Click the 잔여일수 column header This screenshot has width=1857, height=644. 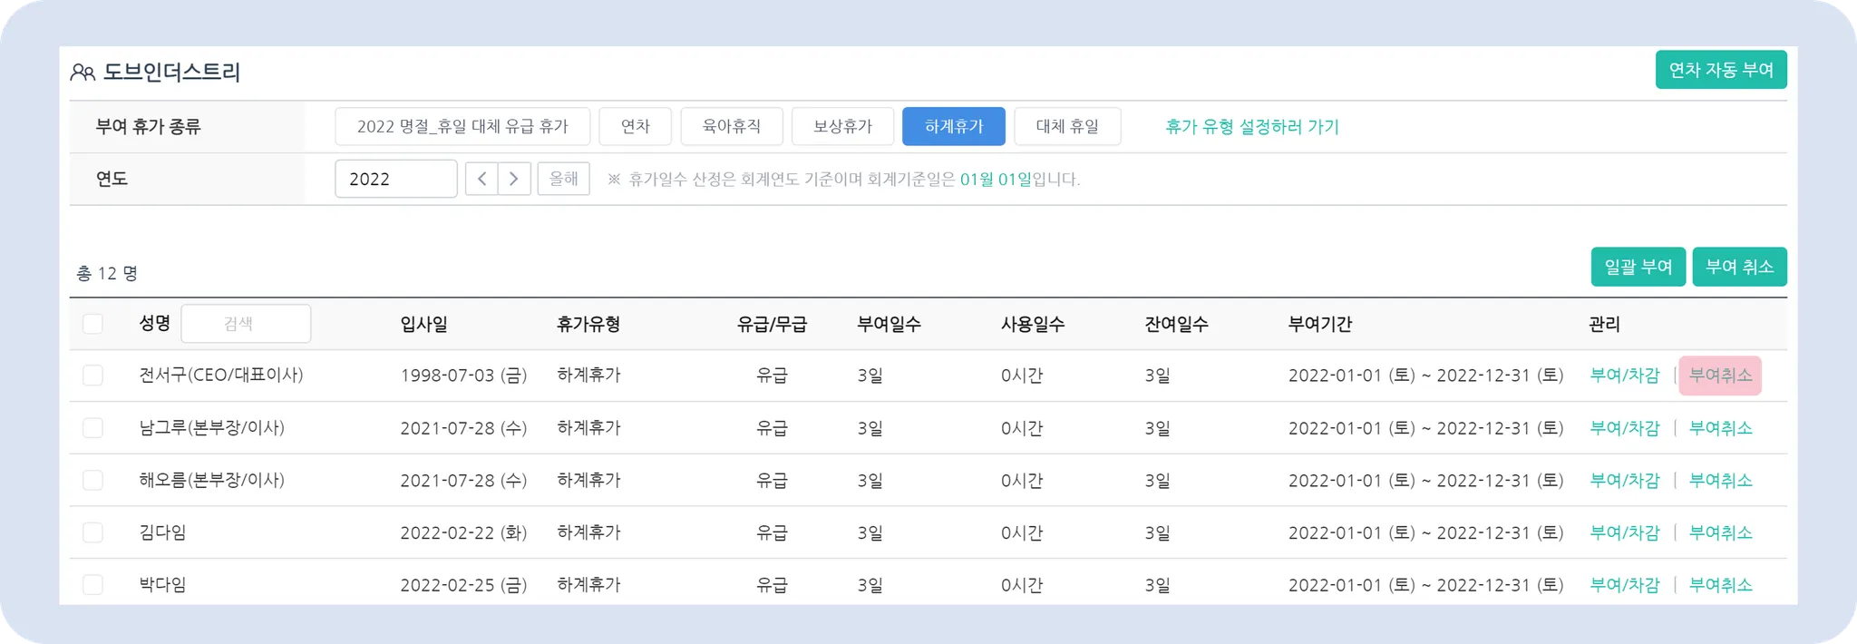(x=1176, y=324)
